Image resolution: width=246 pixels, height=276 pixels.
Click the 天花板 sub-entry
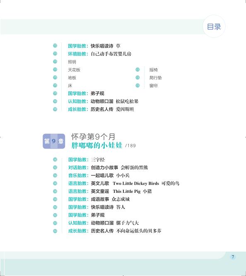(74, 70)
